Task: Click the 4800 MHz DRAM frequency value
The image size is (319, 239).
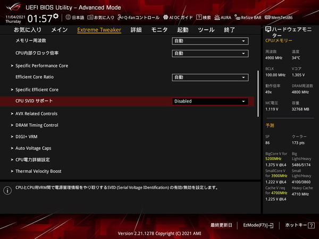Action: [300, 92]
